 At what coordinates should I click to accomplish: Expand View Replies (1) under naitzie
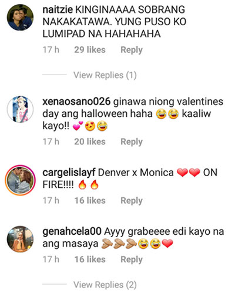105,75
